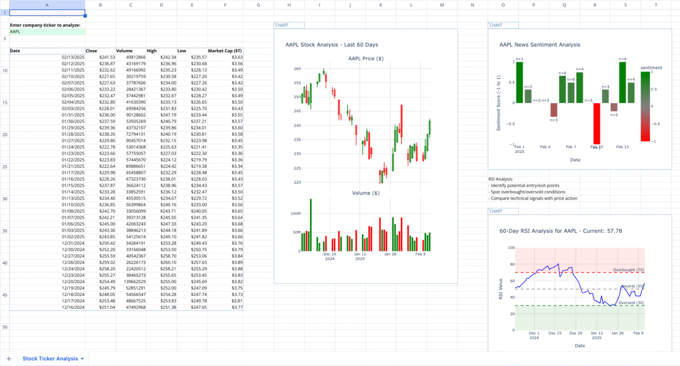Click the Enter company ticker to analyze label cell
Screen dimensions: 680x366
(47, 25)
